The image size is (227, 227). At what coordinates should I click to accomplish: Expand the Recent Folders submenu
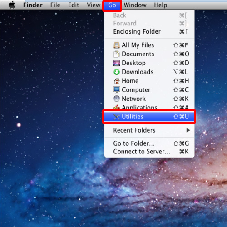click(149, 130)
